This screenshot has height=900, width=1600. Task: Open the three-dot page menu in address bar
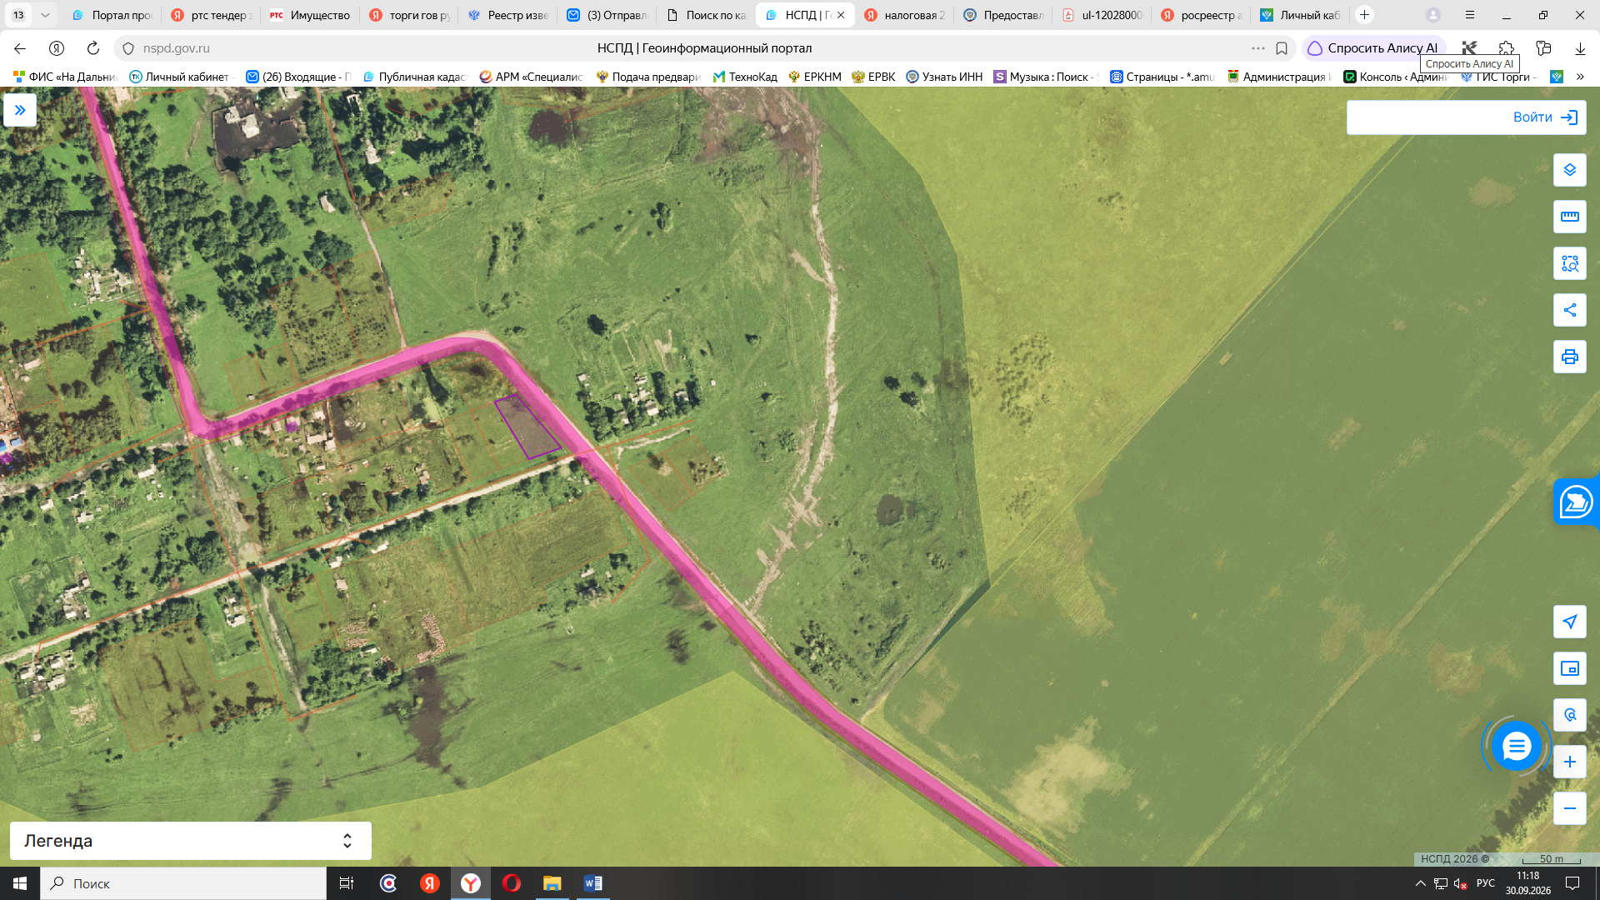(x=1258, y=48)
